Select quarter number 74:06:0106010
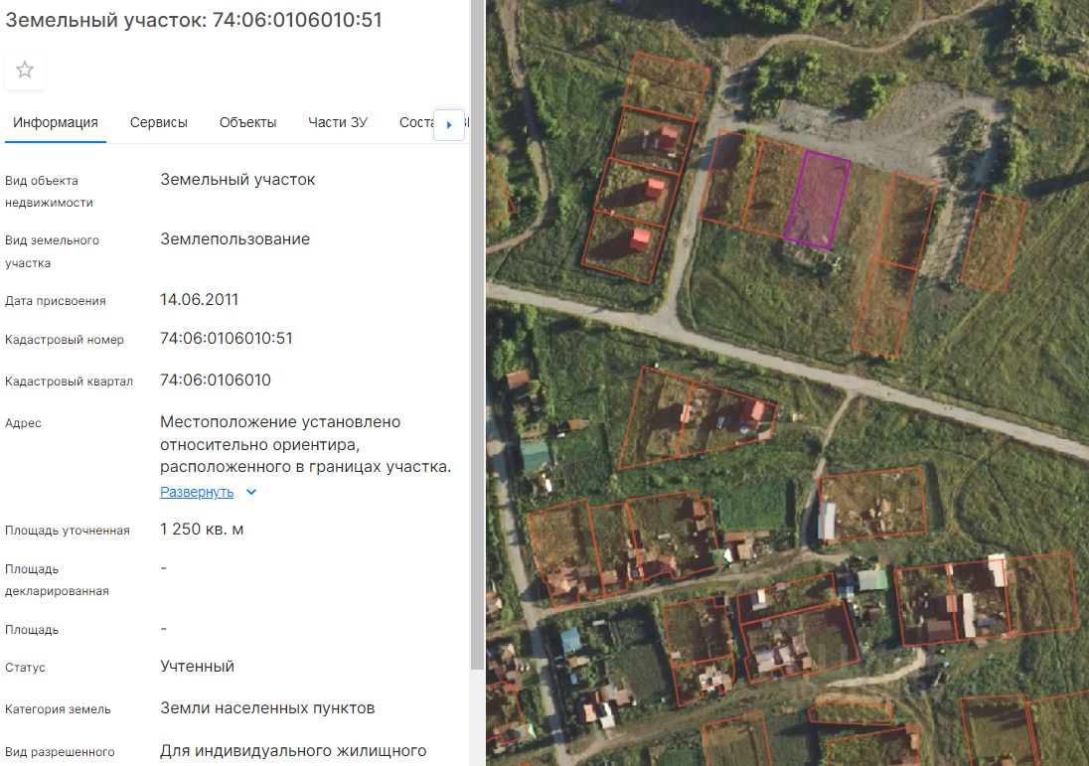The height and width of the screenshot is (766, 1089). (x=216, y=381)
